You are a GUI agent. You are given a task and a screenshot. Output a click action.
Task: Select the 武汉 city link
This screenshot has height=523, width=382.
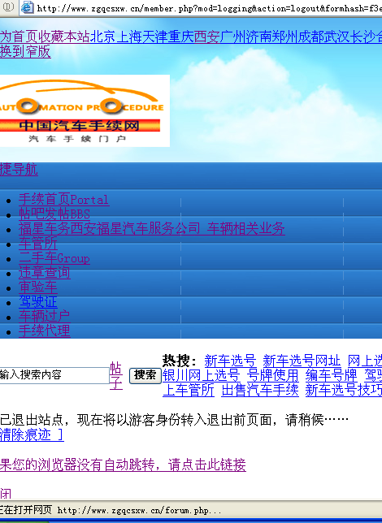coord(337,37)
